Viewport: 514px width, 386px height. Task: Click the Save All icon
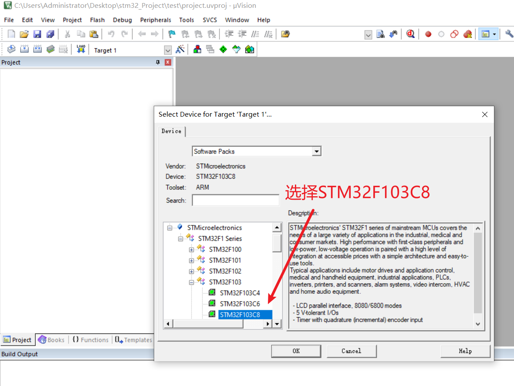(50, 34)
